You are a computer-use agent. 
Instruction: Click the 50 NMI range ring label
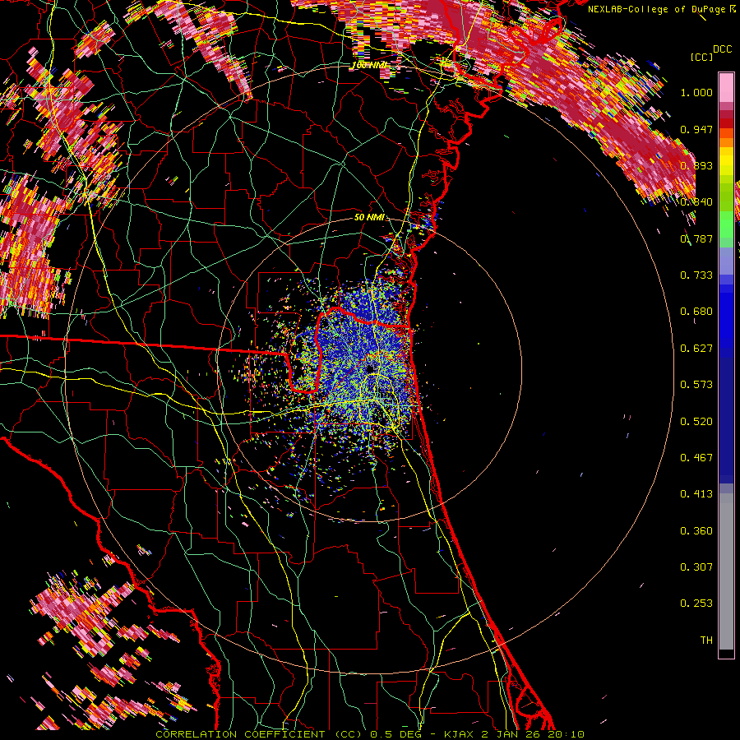click(x=369, y=217)
